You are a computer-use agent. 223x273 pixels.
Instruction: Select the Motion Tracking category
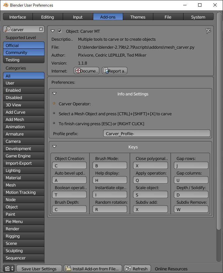24,192
